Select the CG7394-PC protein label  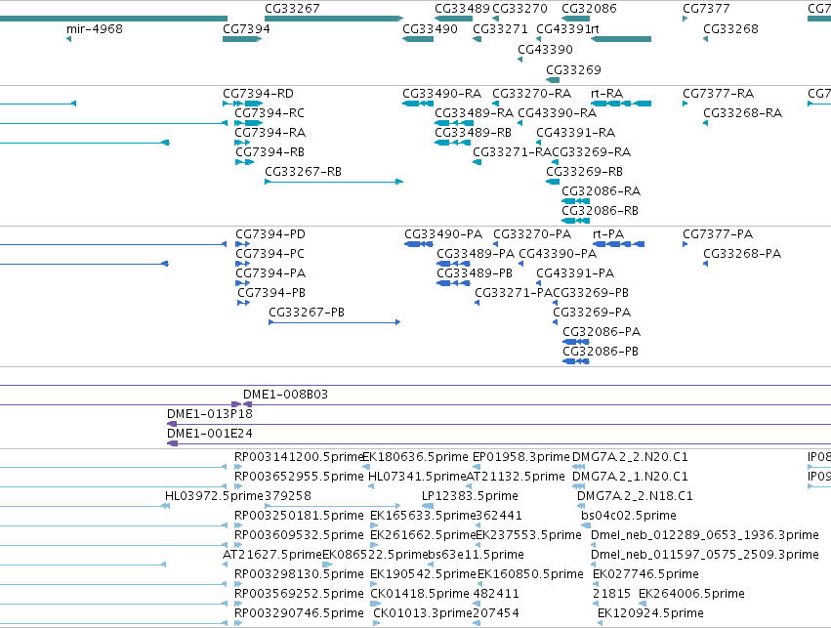270,254
